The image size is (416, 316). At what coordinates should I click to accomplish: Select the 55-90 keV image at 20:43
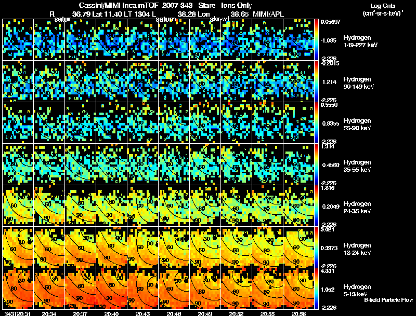click(x=142, y=123)
